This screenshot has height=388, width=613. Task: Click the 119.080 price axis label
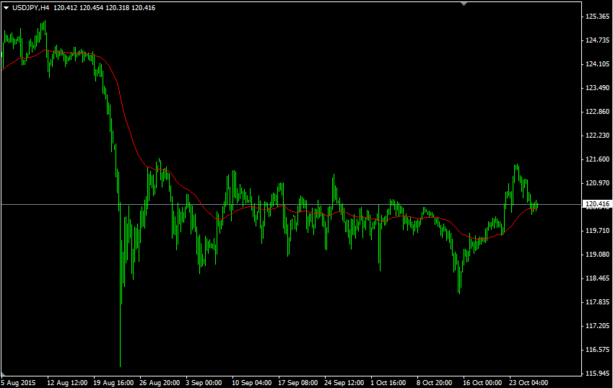point(597,255)
